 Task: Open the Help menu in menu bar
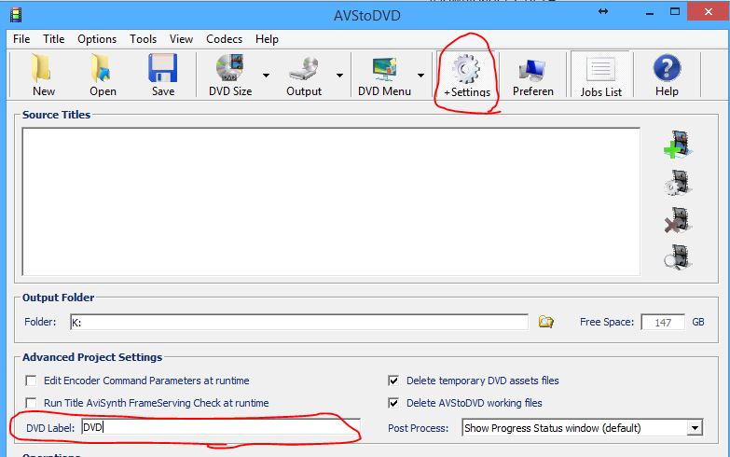point(267,39)
